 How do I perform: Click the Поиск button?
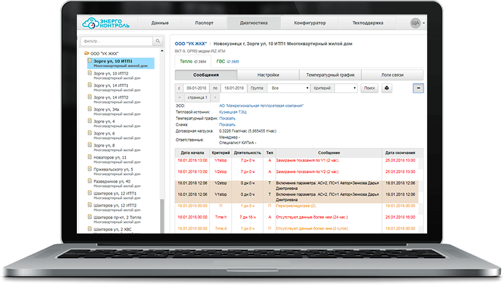click(x=369, y=88)
